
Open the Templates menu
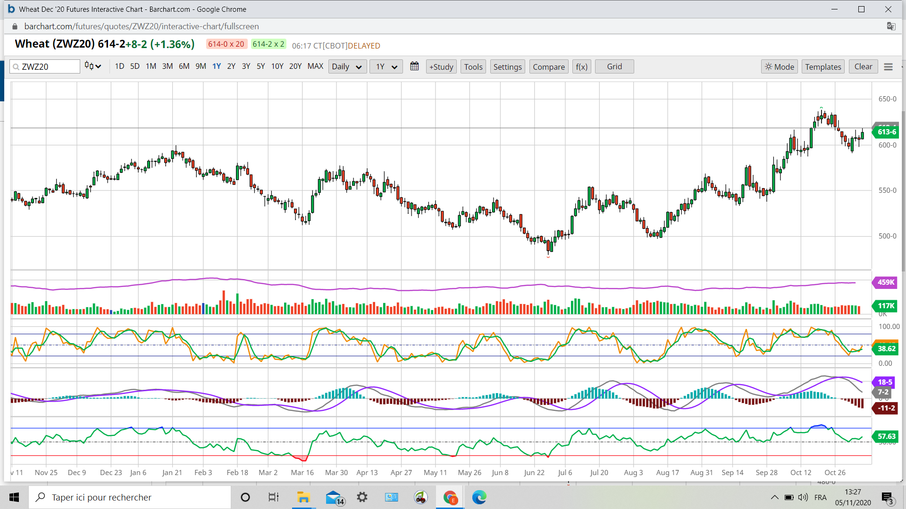[822, 67]
